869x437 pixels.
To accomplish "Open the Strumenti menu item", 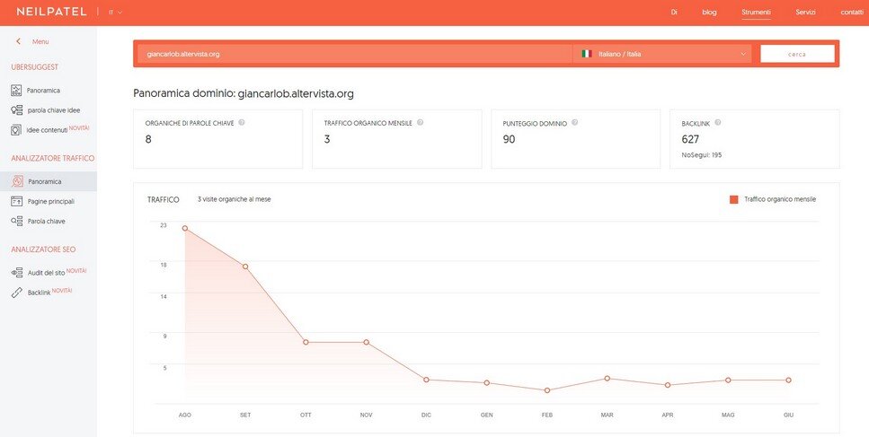I will pyautogui.click(x=755, y=13).
